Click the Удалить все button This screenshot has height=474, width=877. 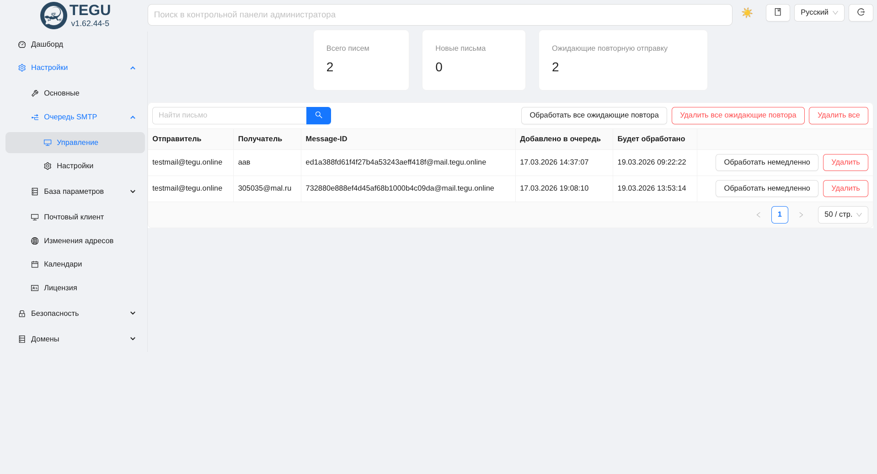(838, 116)
